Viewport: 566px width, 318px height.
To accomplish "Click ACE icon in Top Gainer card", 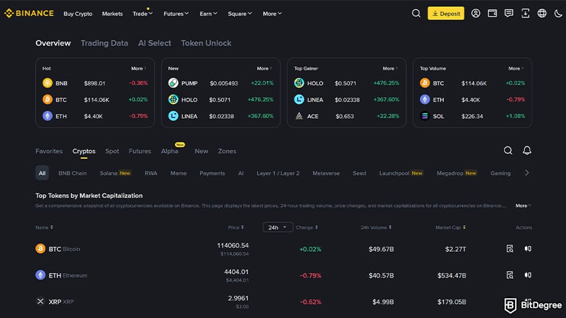I will coord(299,116).
